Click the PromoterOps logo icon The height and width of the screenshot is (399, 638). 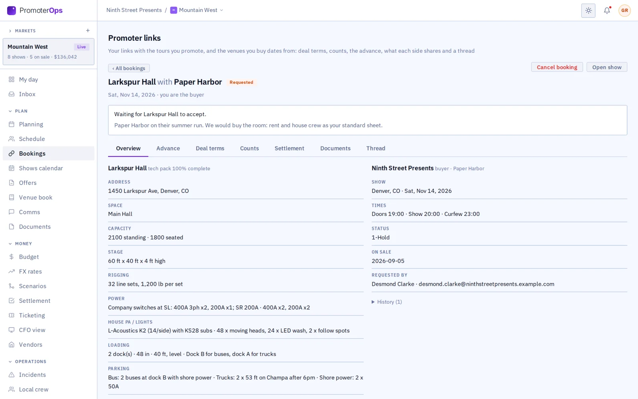[x=12, y=10]
